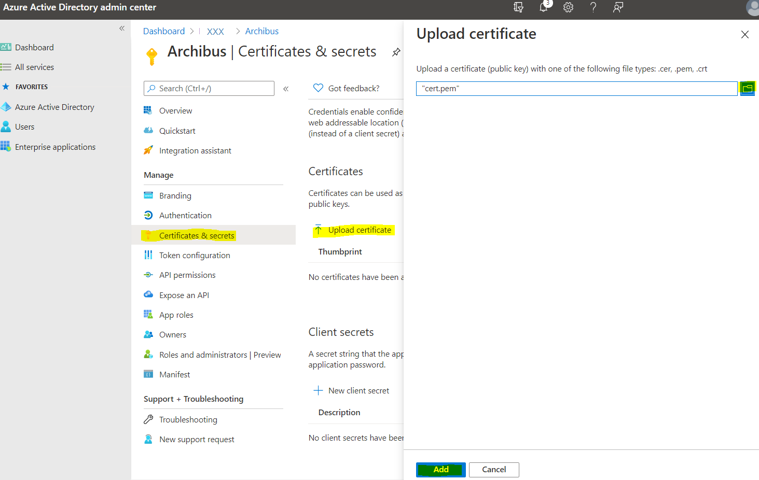
Task: Collapse the left navigation with the double chevron
Action: pos(122,29)
